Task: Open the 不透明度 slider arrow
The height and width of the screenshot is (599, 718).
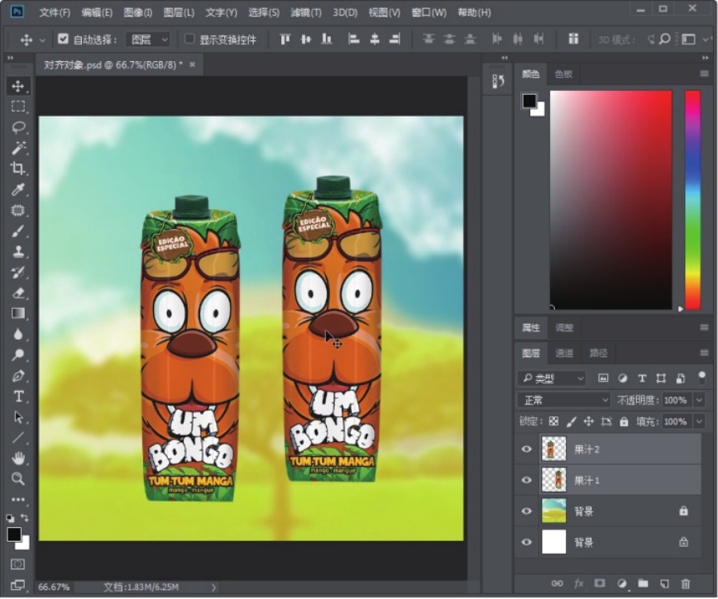Action: 699,400
